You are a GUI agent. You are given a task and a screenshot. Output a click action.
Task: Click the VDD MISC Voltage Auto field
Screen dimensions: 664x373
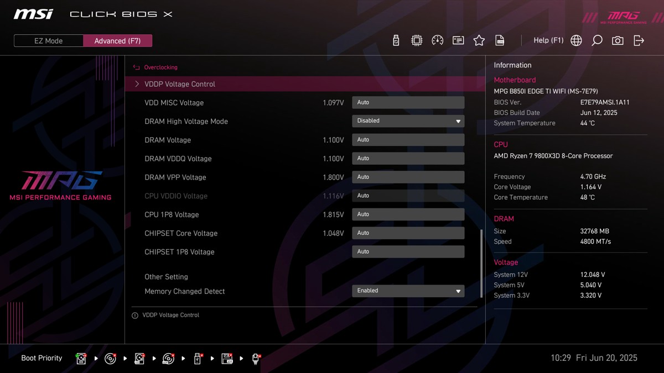tap(408, 102)
